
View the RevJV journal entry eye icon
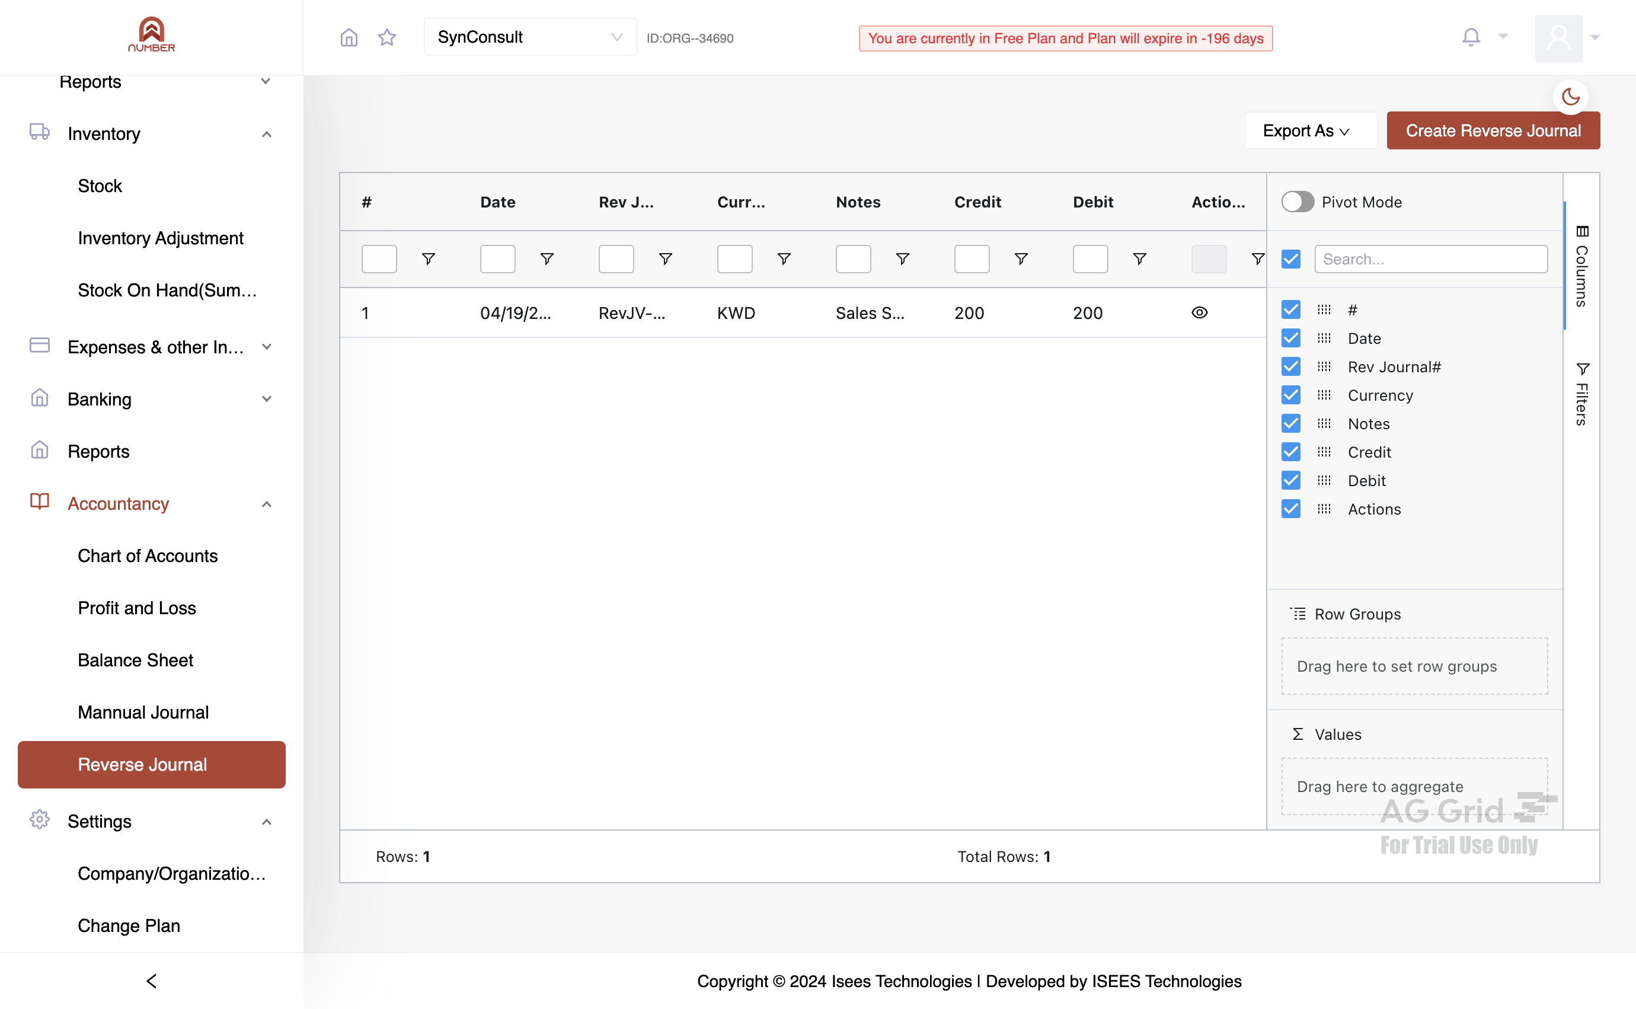click(1199, 312)
